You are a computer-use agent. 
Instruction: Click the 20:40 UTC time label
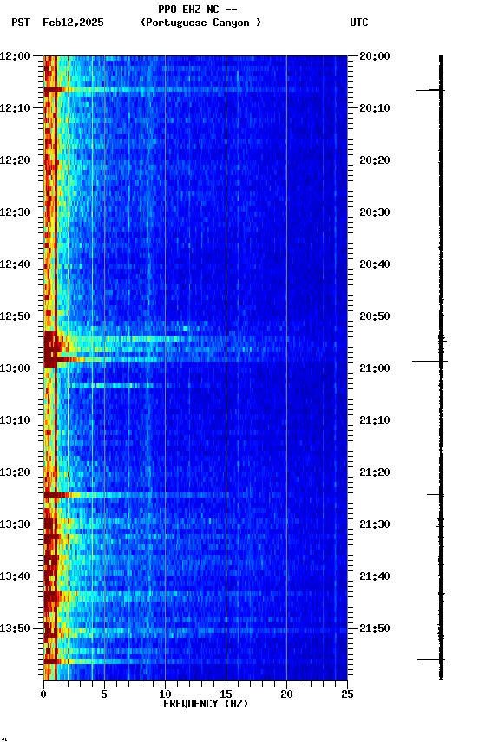[375, 264]
